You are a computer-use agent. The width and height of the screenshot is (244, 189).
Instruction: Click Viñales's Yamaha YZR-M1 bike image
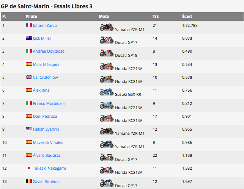pyautogui.click(x=107, y=144)
